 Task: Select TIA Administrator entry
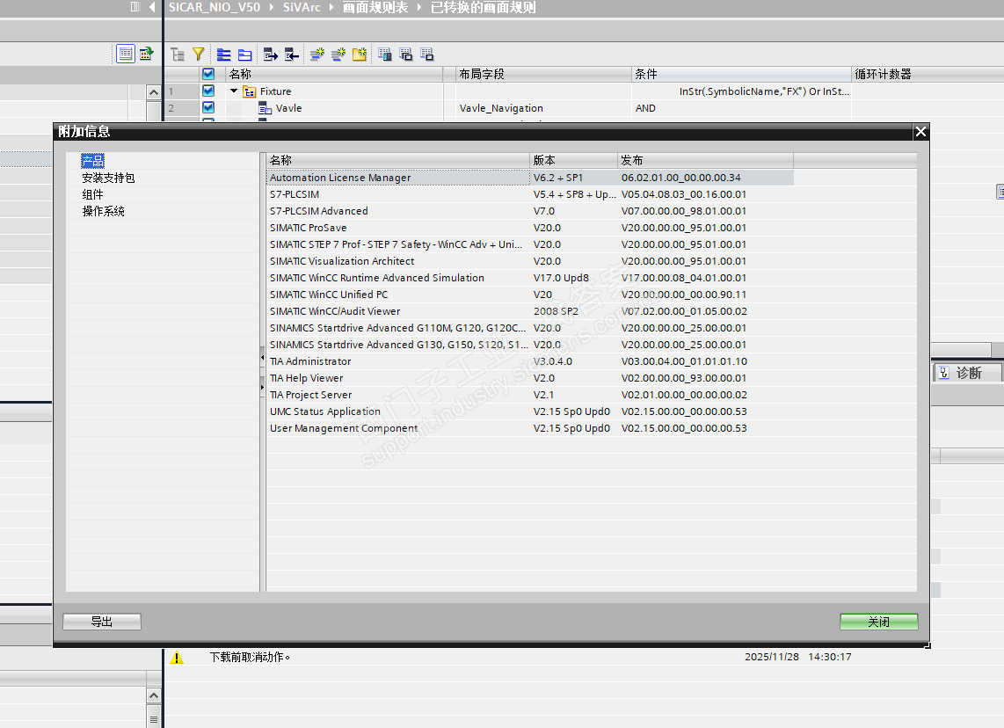(529, 361)
